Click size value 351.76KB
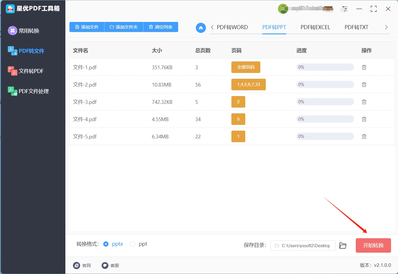 162,67
